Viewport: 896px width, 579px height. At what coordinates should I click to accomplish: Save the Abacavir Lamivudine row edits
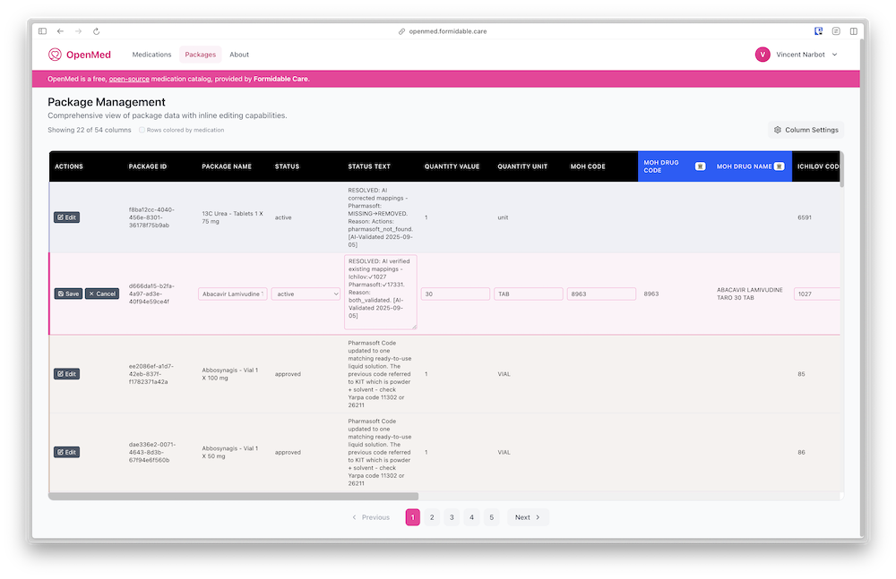(68, 293)
